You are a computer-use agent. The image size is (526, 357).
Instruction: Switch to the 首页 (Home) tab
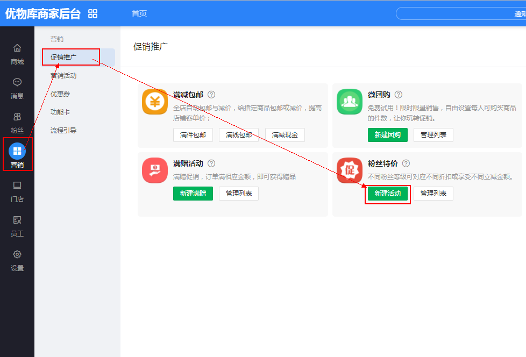pyautogui.click(x=139, y=13)
